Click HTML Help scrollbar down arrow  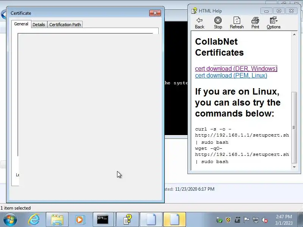(294, 167)
